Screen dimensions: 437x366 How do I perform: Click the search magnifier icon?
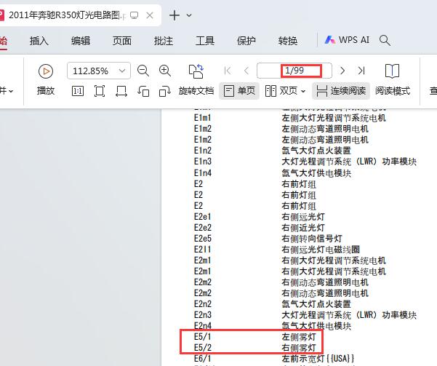[x=385, y=41]
